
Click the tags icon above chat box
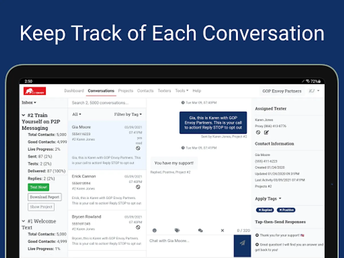pyautogui.click(x=177, y=230)
